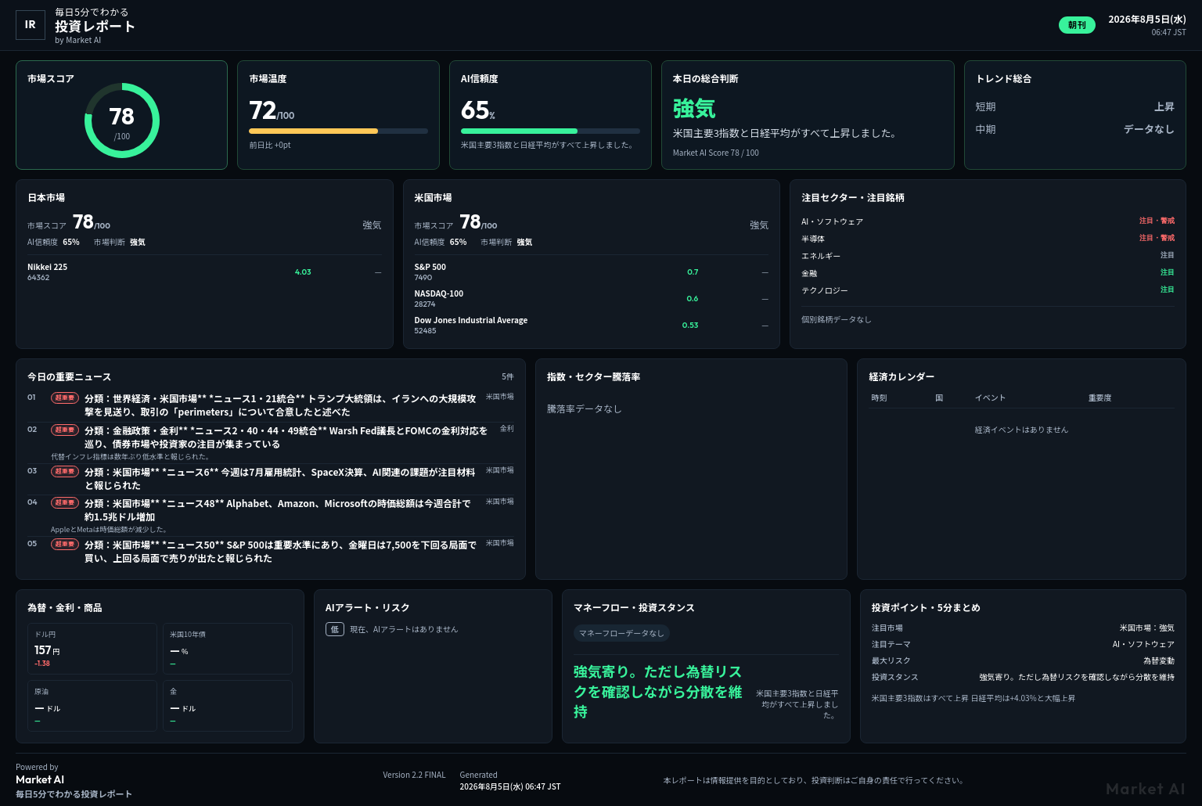
Task: Click the 原油 price card
Action: click(92, 706)
